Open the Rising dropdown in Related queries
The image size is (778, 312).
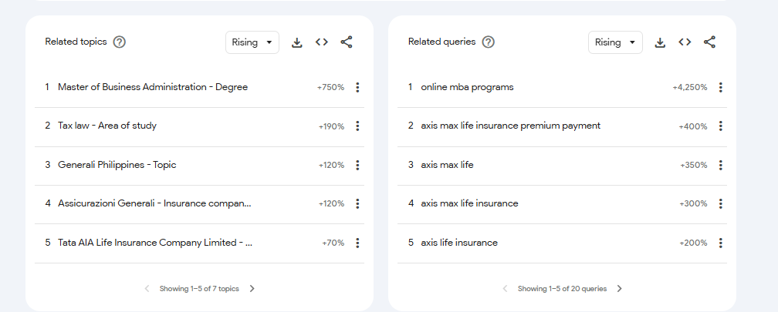(x=615, y=42)
